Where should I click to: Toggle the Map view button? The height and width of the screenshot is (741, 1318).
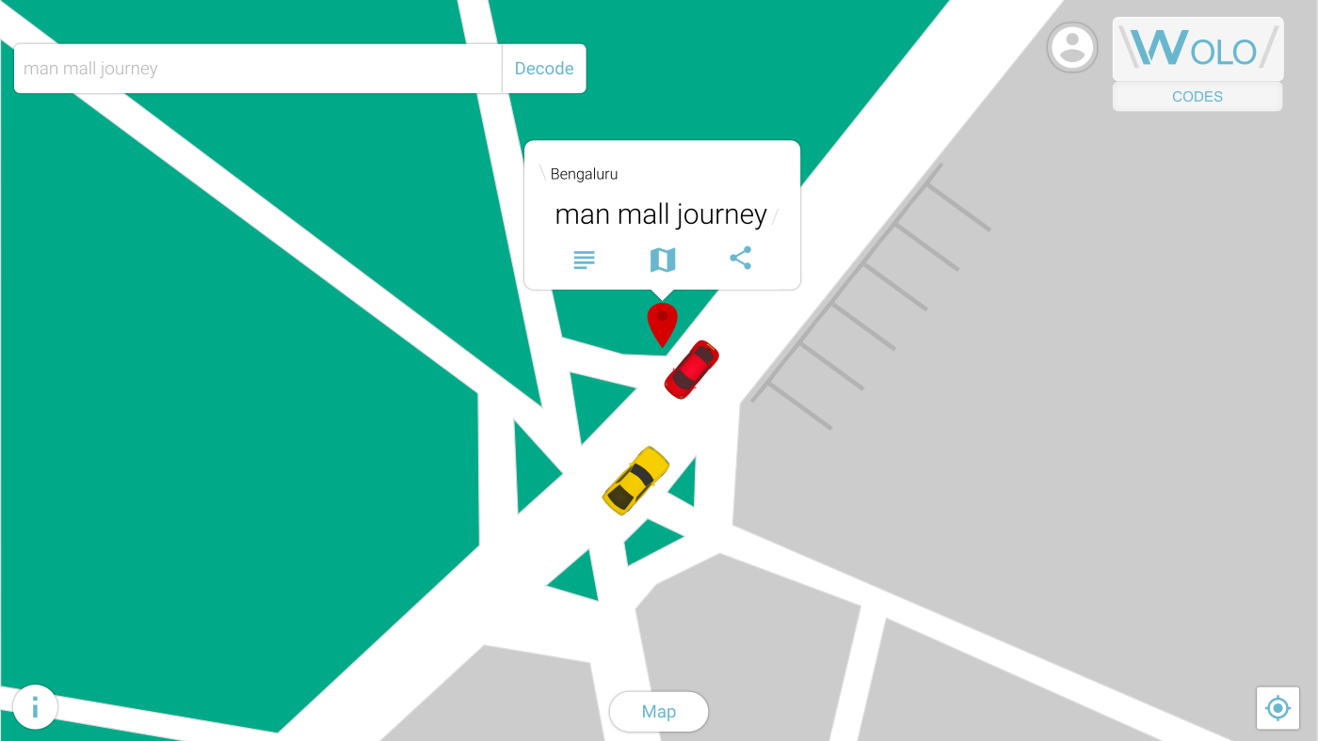pos(659,712)
